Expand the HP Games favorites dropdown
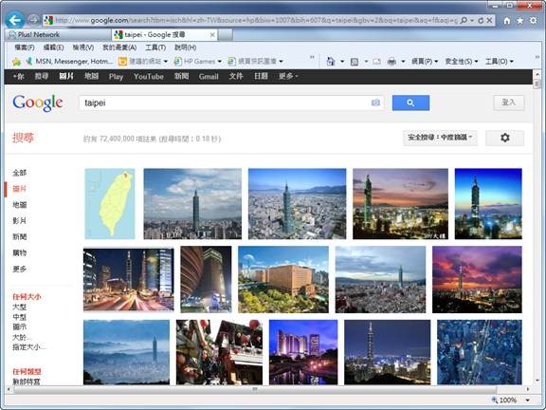Screen dimensions: 546x410 click(220, 62)
